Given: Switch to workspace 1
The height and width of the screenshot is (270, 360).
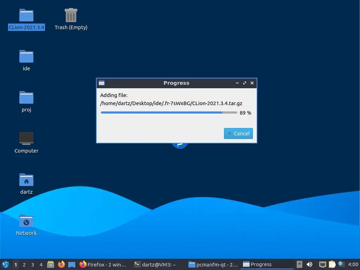Looking at the screenshot, I should click(15, 264).
